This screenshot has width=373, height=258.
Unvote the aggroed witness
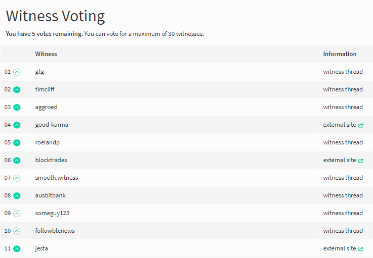(x=17, y=107)
